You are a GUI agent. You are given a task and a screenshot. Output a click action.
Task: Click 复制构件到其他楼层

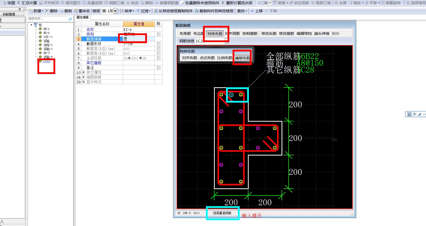click(214, 11)
